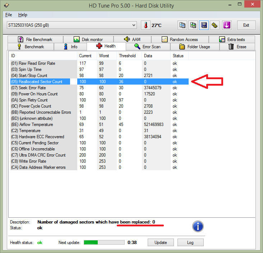Click the Worst column header
This screenshot has width=263, height=253.
click(x=107, y=56)
